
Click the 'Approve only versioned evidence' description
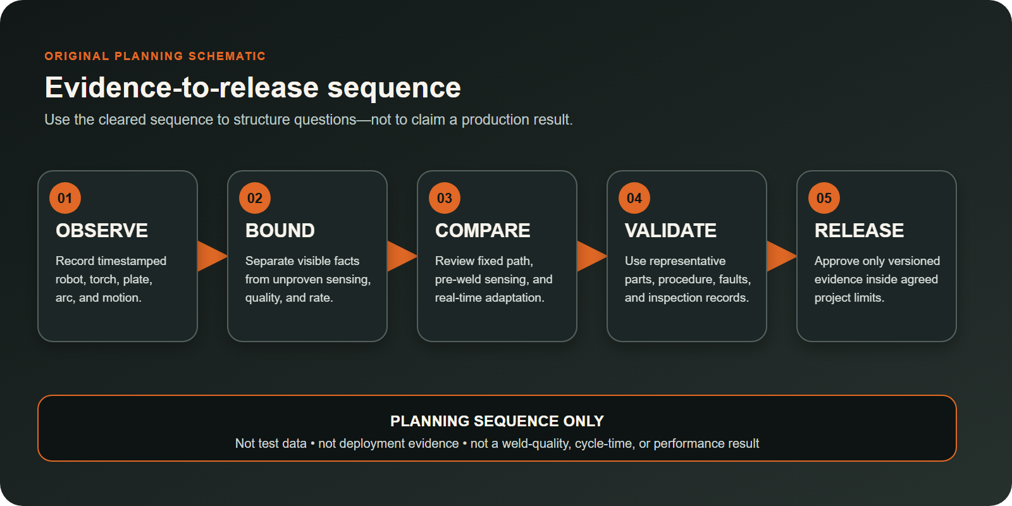[x=877, y=279]
